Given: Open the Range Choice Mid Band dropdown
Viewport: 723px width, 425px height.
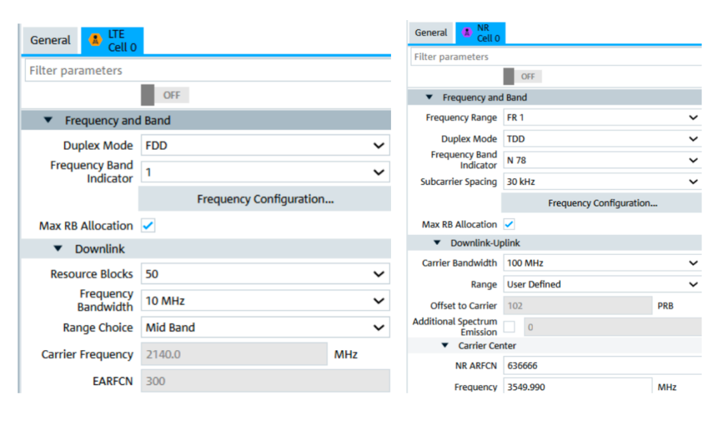Looking at the screenshot, I should coord(265,328).
